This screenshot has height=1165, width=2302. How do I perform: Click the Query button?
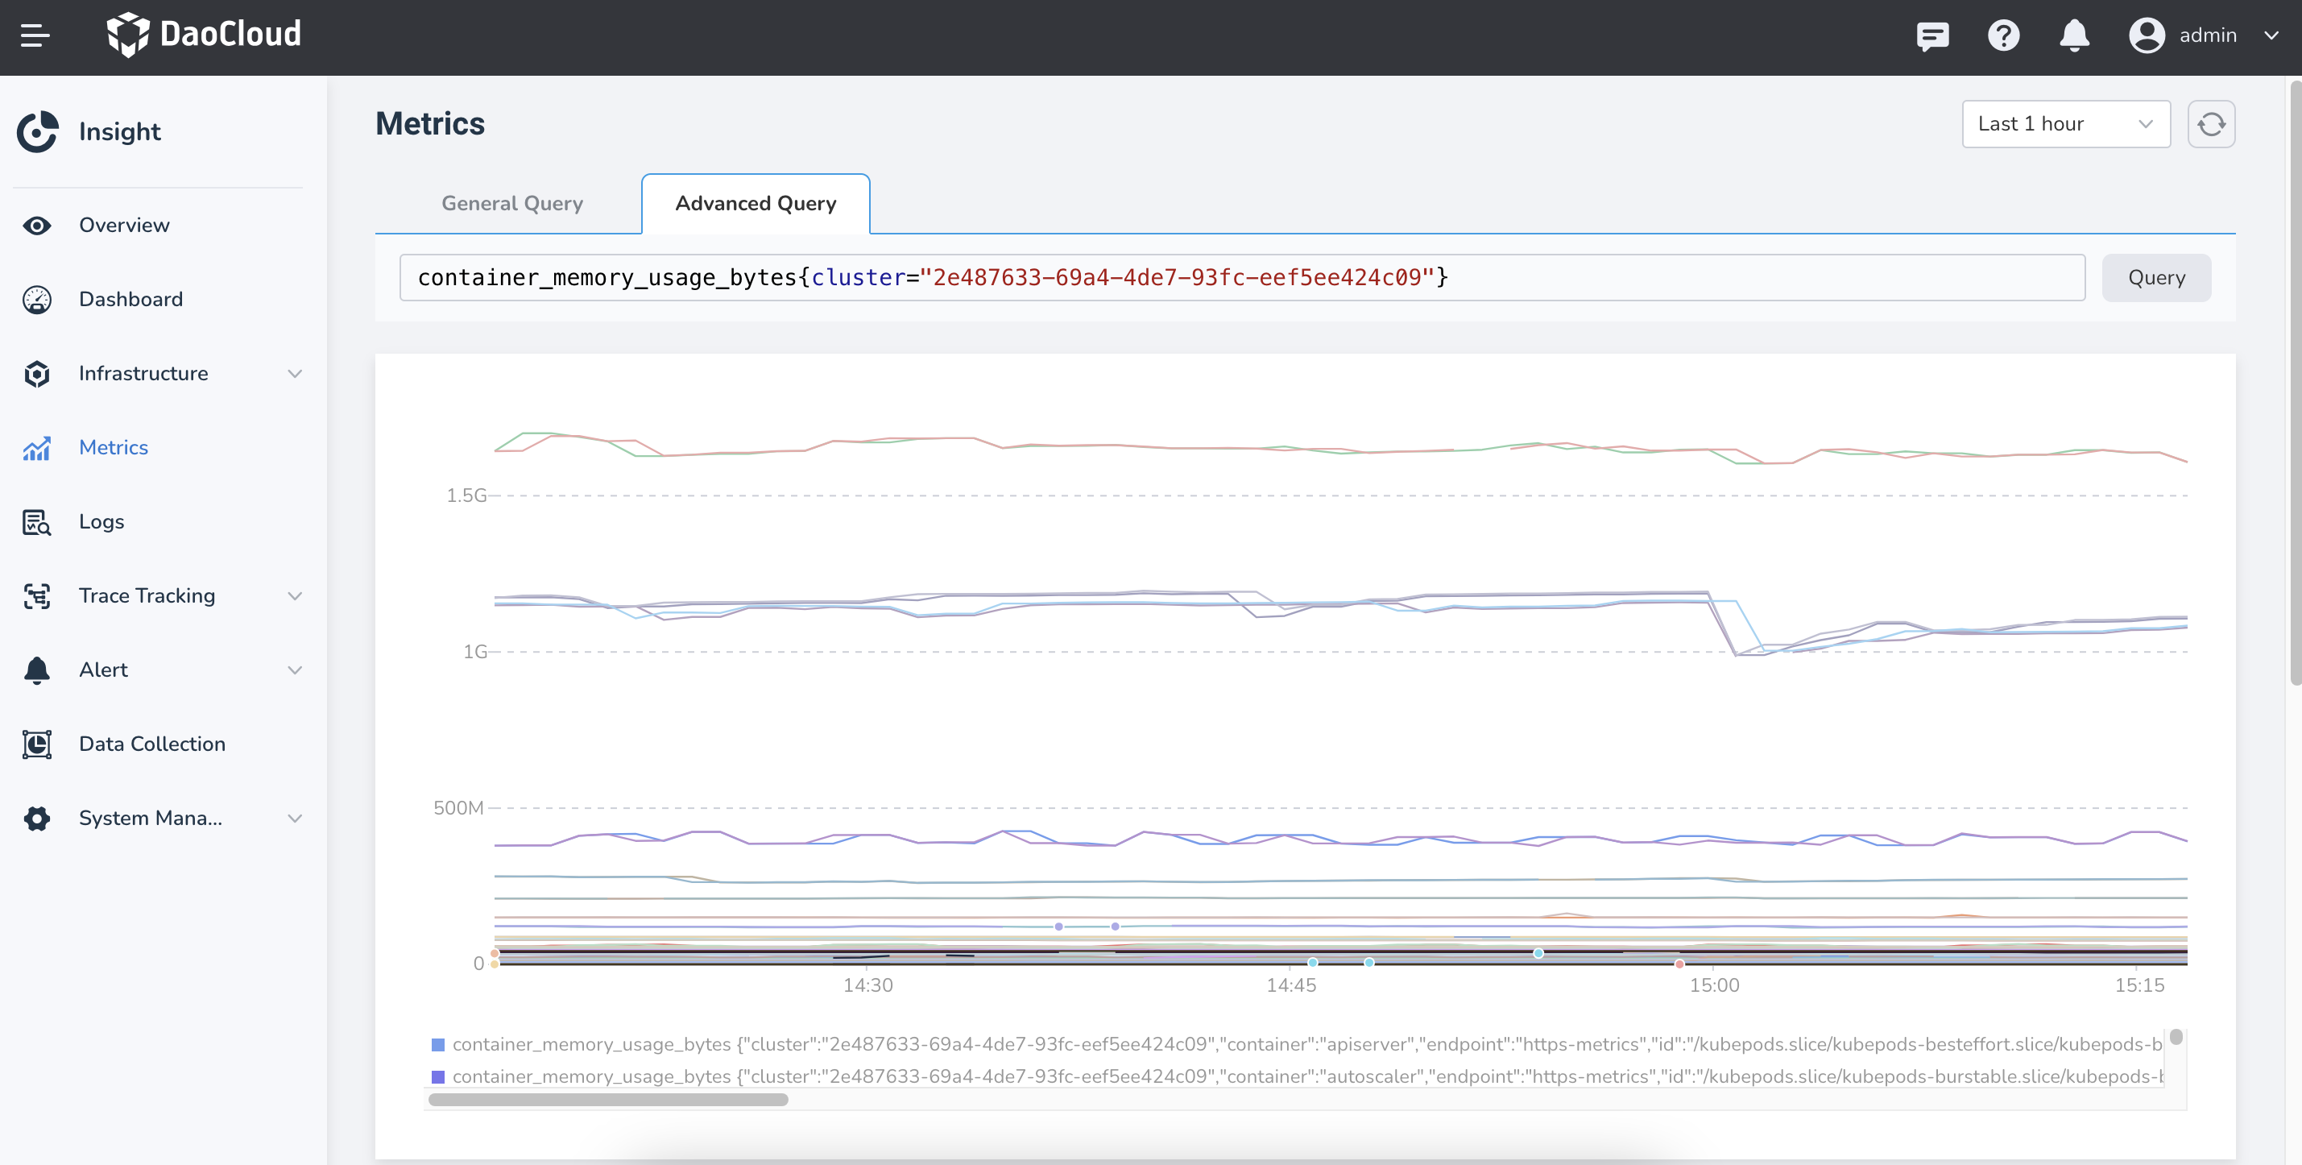point(2155,277)
